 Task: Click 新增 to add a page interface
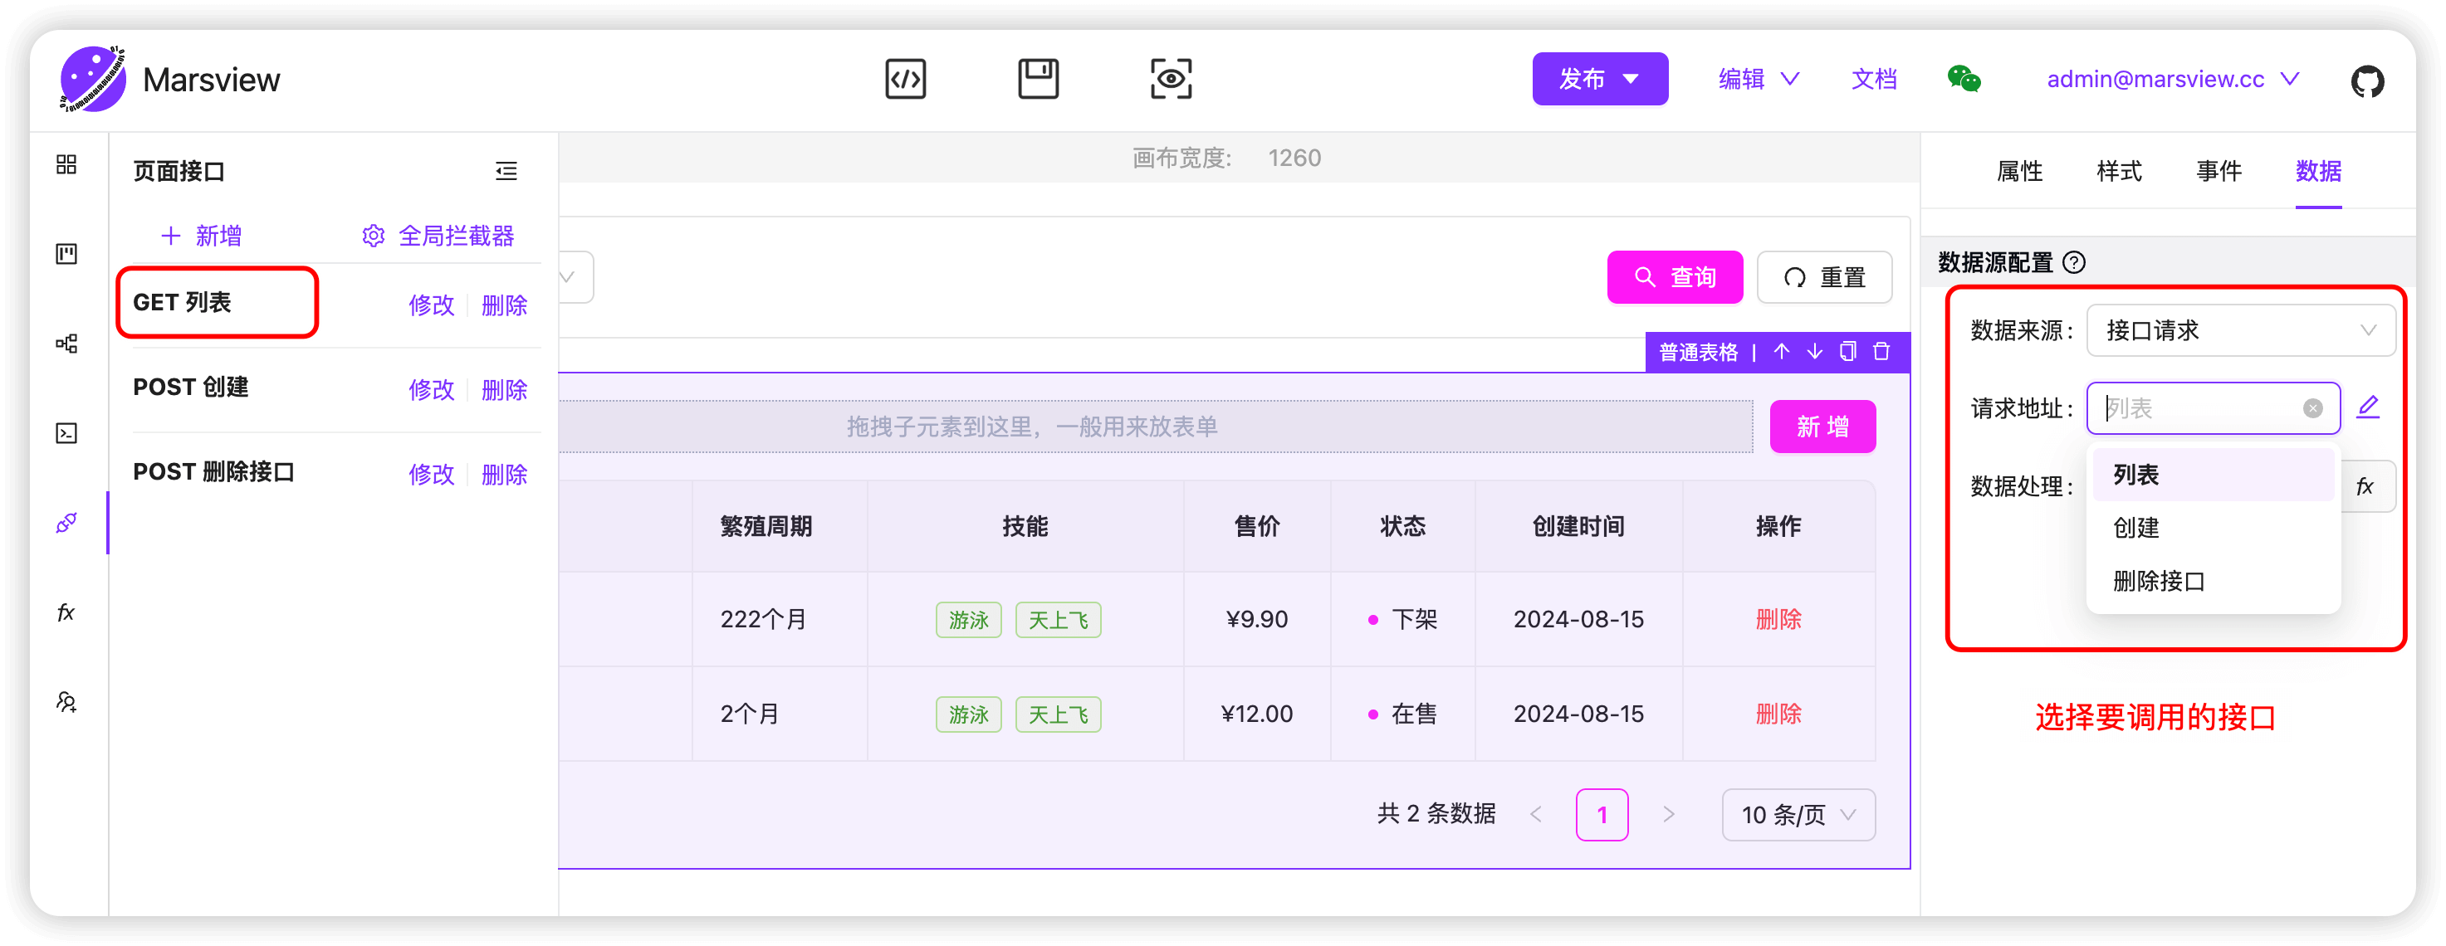201,236
